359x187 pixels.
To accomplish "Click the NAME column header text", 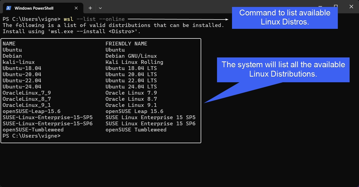I will click(x=9, y=44).
